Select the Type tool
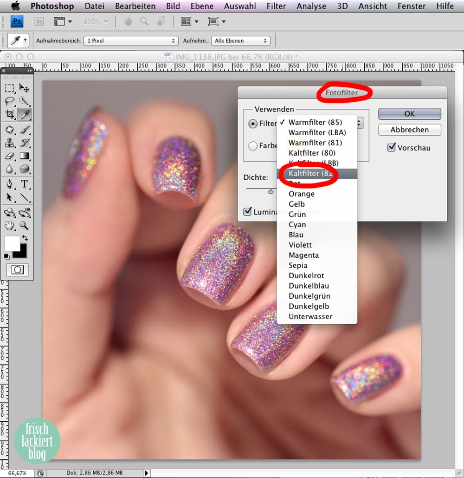Image resolution: width=464 pixels, height=478 pixels. 24,184
